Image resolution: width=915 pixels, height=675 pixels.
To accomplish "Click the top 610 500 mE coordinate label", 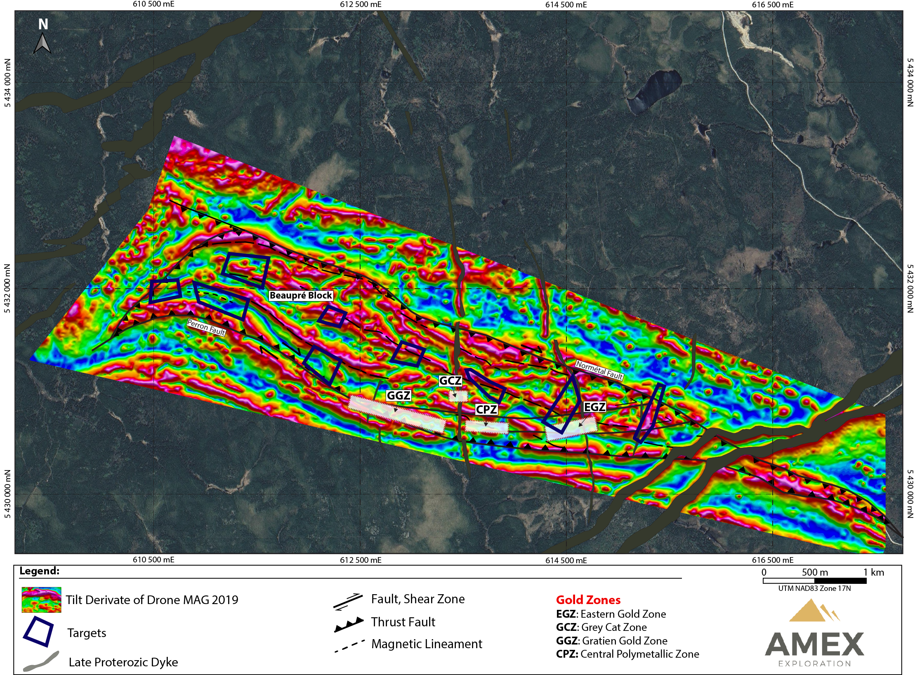I will point(153,4).
